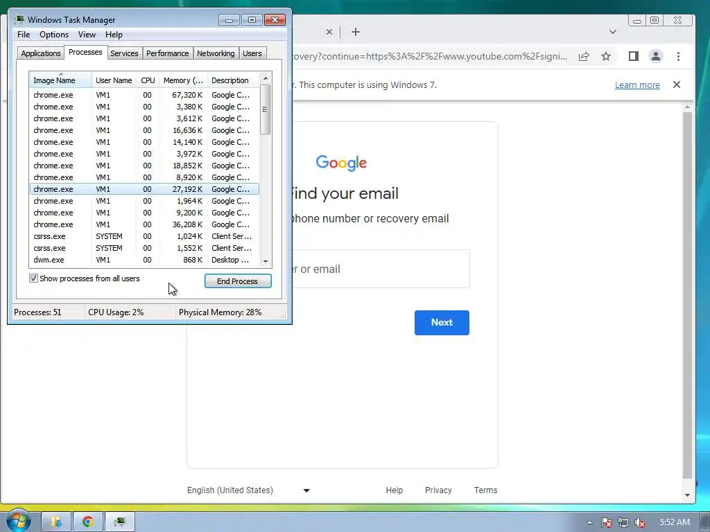Open the Chrome profile avatar icon

[656, 56]
